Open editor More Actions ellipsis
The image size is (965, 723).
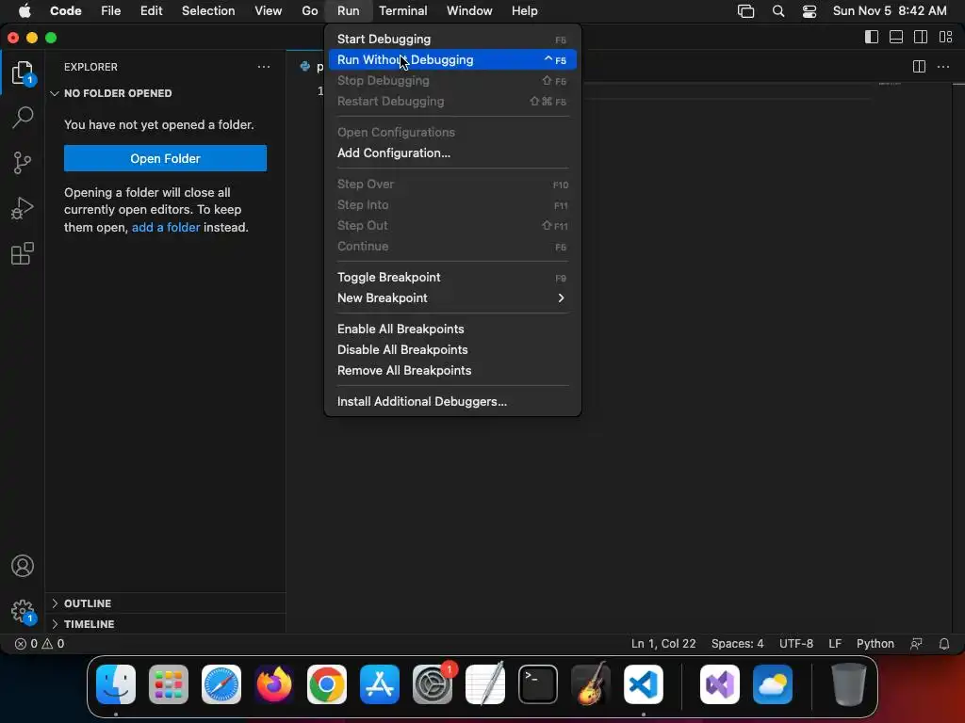(942, 67)
